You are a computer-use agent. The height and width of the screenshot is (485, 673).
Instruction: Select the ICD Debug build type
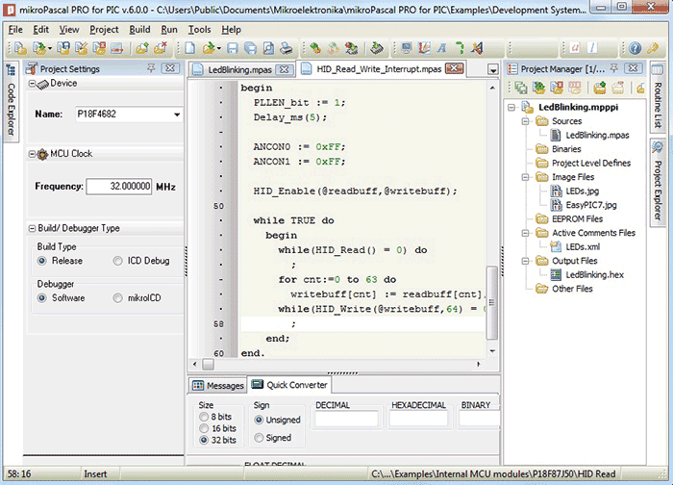point(117,261)
